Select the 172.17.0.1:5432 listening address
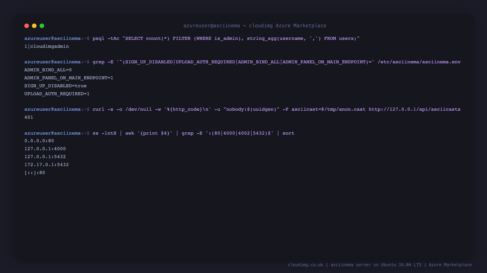Screen dimensions: 487x273 coord(46,165)
